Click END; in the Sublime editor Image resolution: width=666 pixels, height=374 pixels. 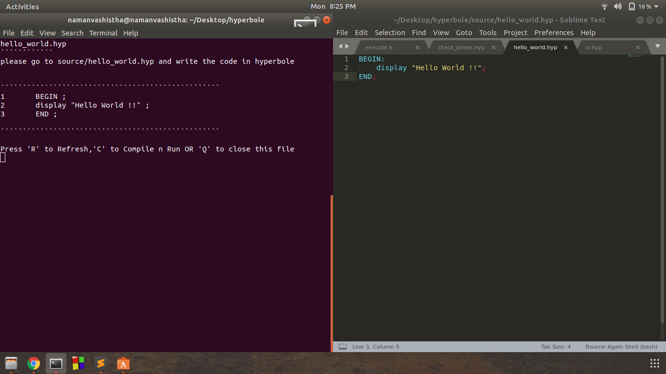367,76
